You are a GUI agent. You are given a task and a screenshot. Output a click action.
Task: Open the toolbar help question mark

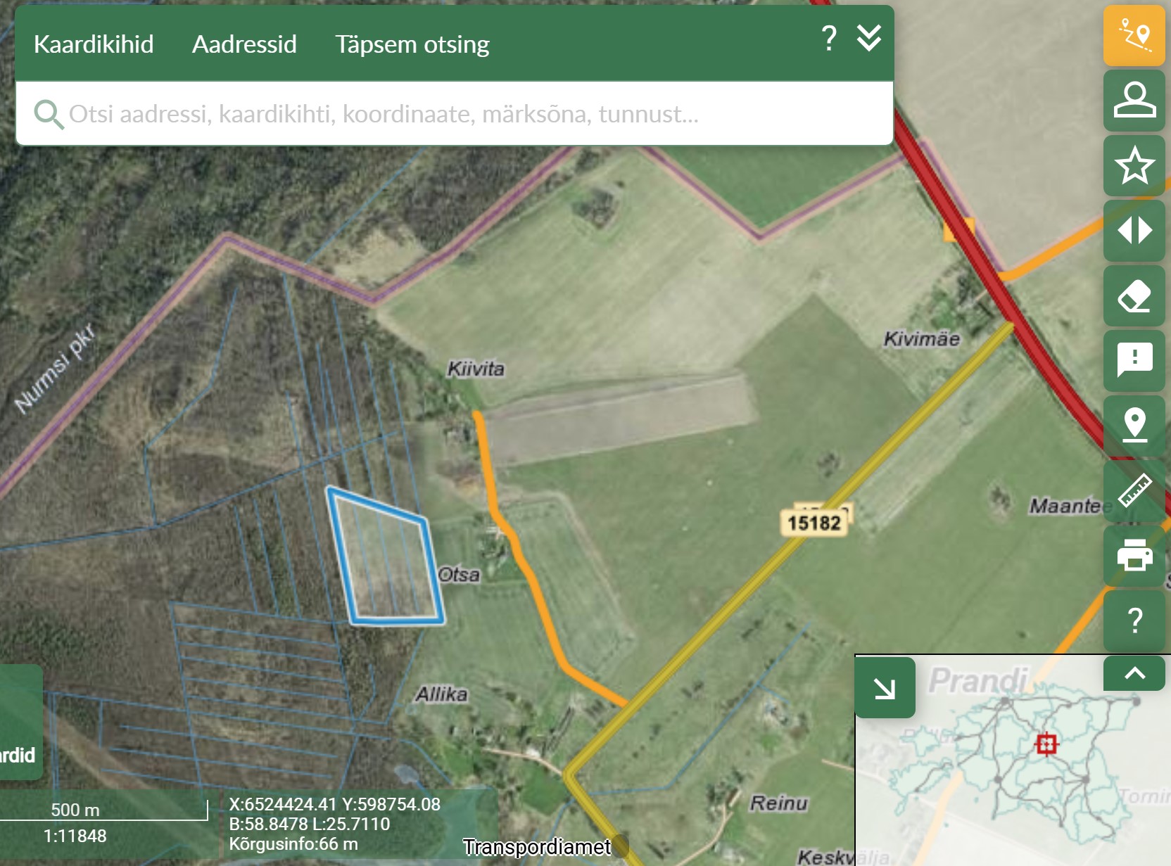click(x=1134, y=620)
